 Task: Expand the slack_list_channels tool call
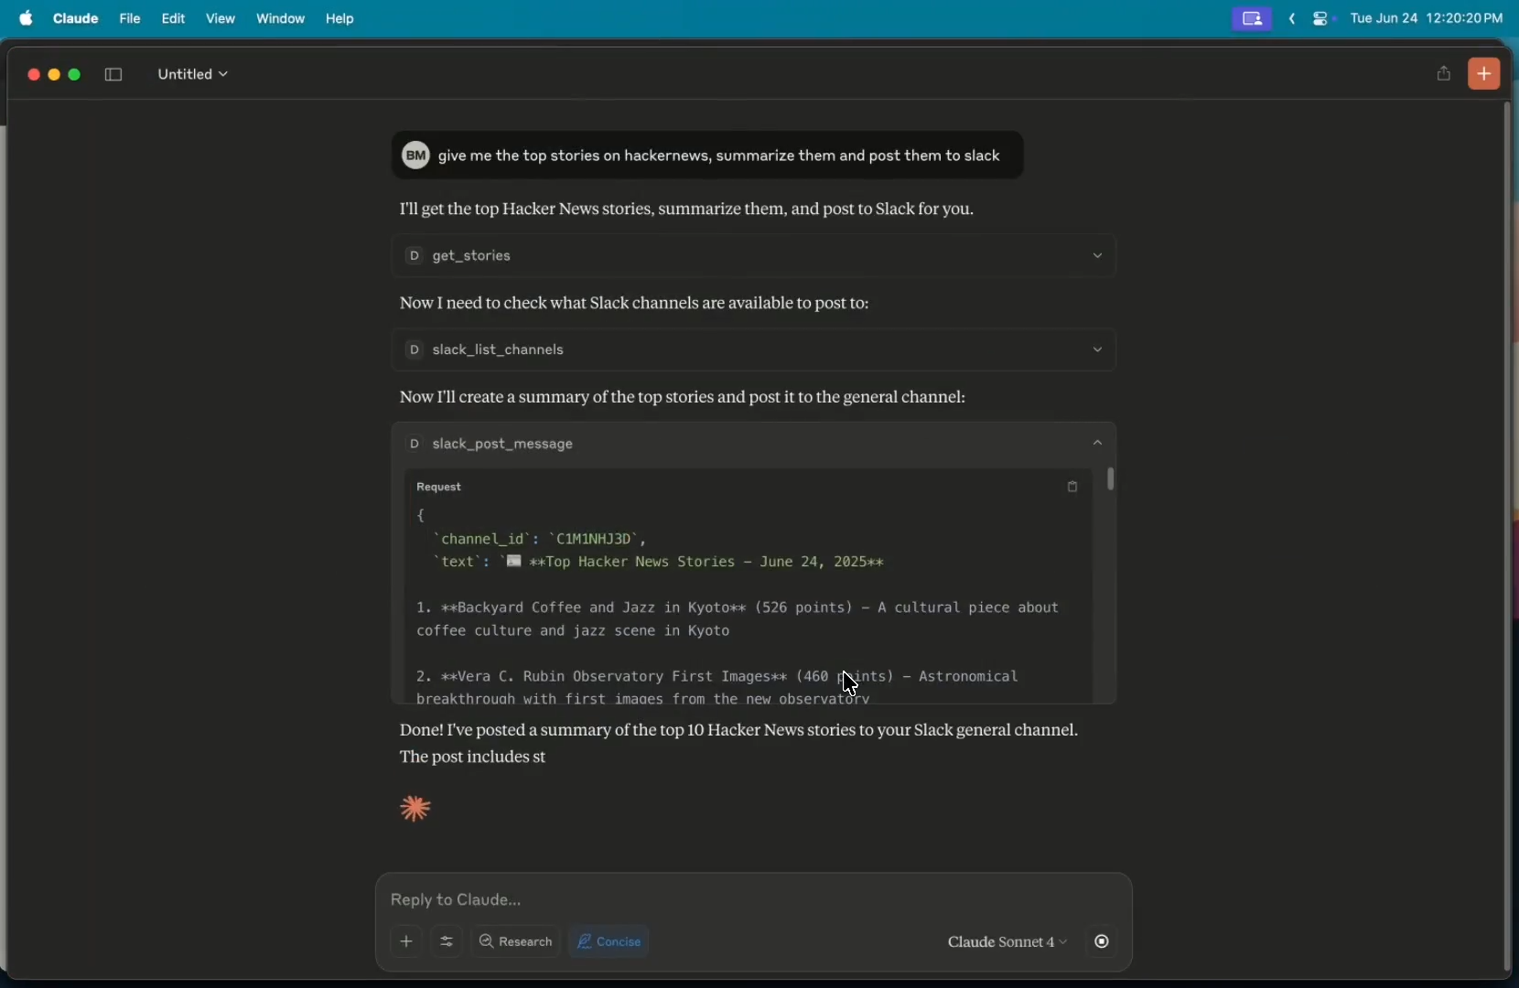[x=755, y=350]
